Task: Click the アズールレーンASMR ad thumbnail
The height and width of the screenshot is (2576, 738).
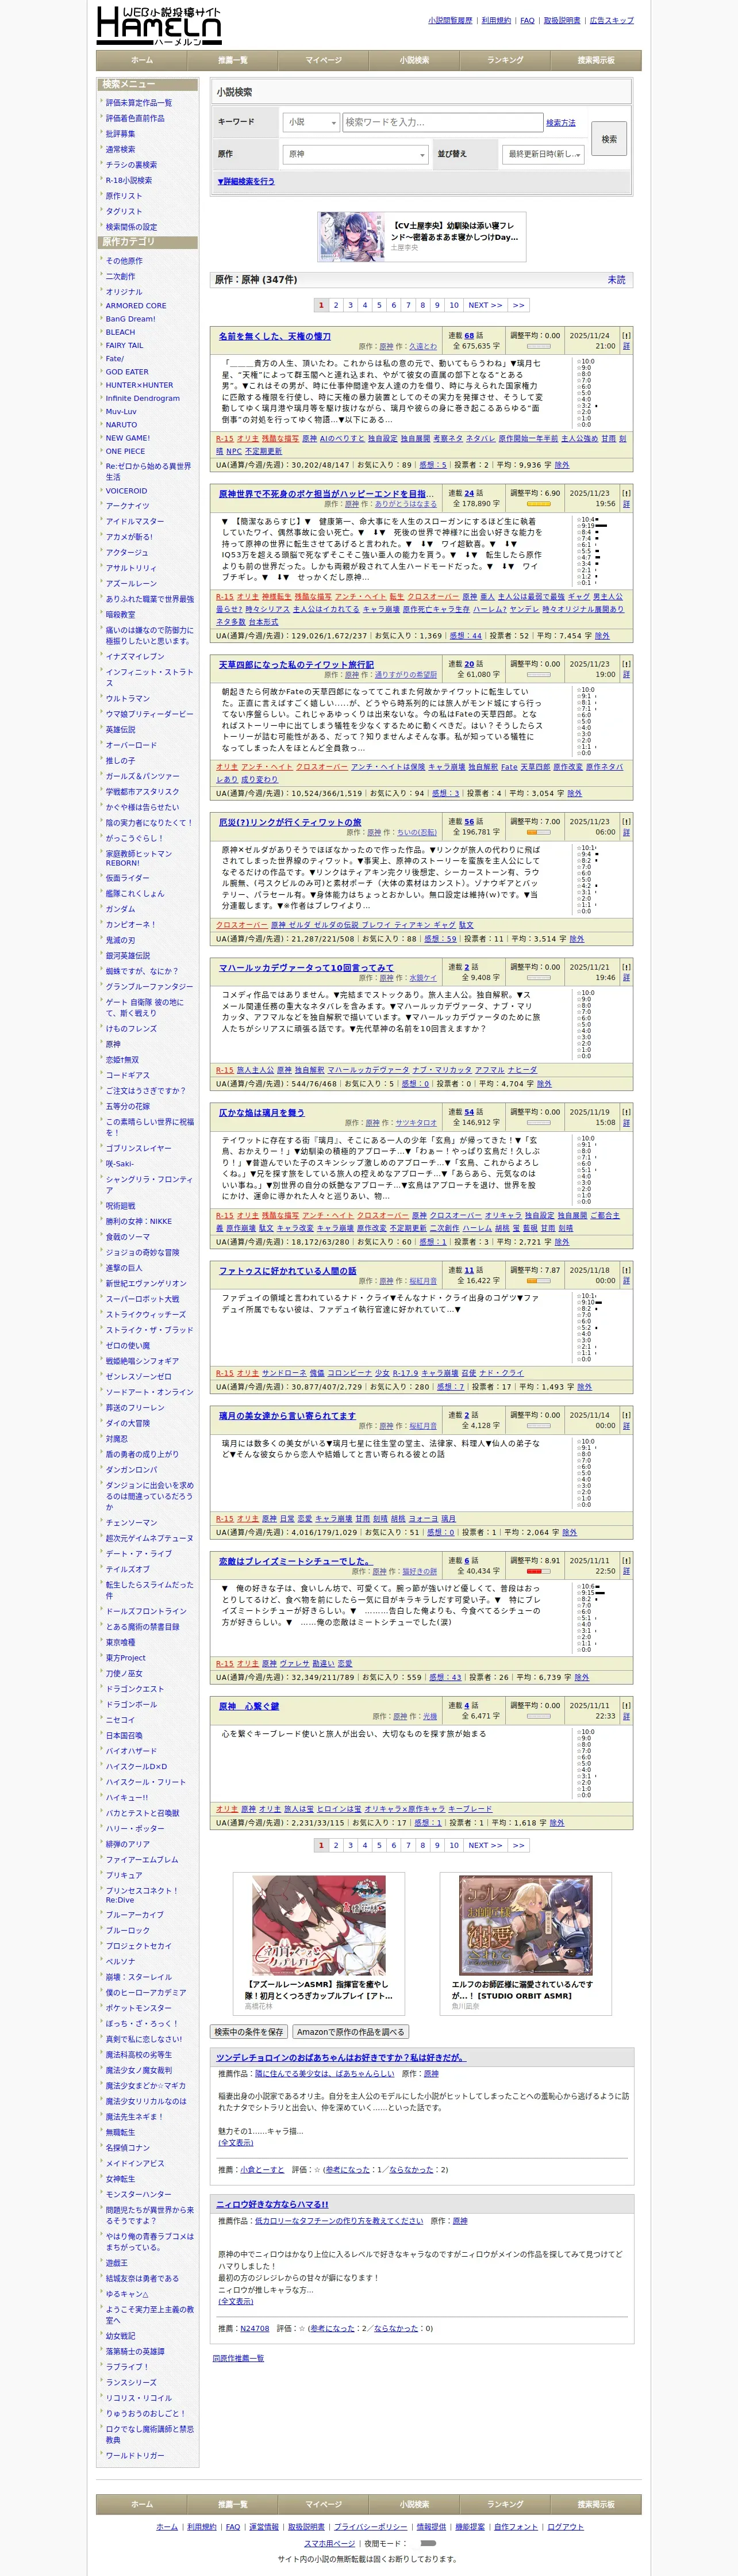Action: pyautogui.click(x=319, y=1925)
